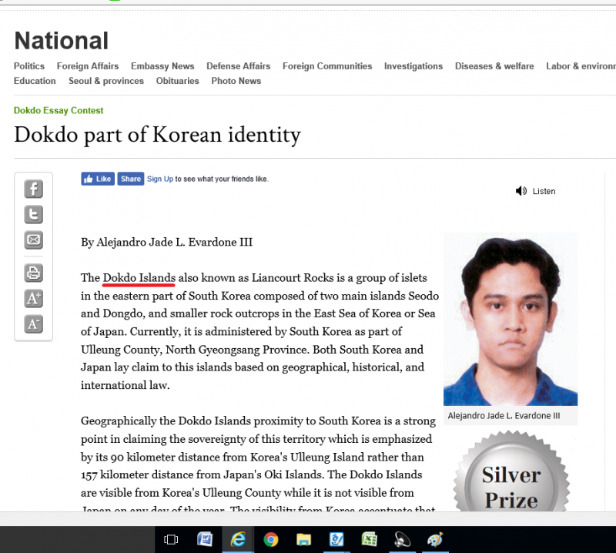Print the article using printer icon

tap(33, 273)
